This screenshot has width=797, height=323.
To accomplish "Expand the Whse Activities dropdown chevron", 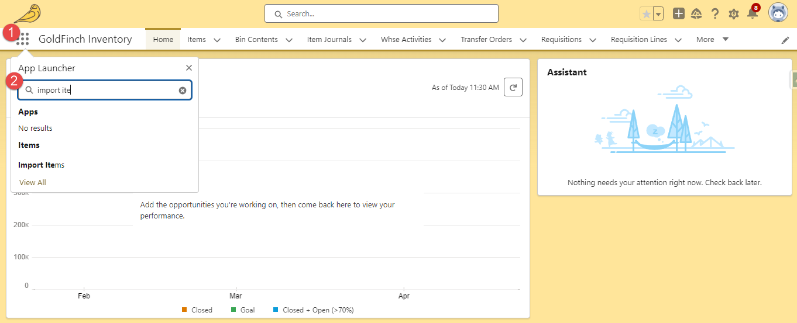I will (442, 40).
